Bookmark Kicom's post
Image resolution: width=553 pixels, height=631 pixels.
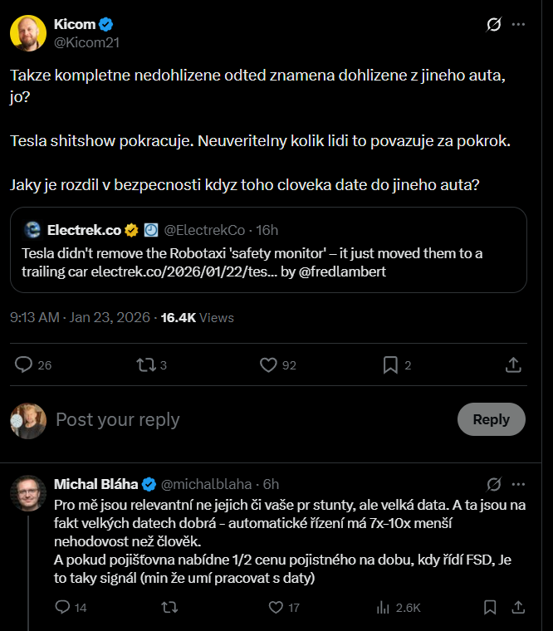pyautogui.click(x=390, y=364)
